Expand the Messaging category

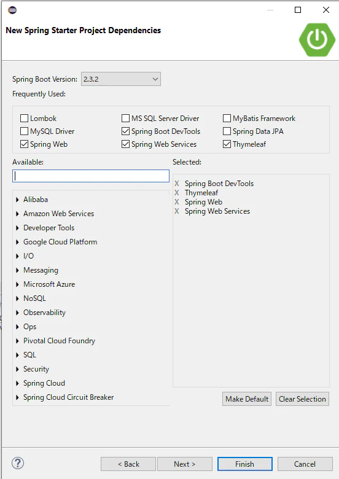[x=17, y=270]
